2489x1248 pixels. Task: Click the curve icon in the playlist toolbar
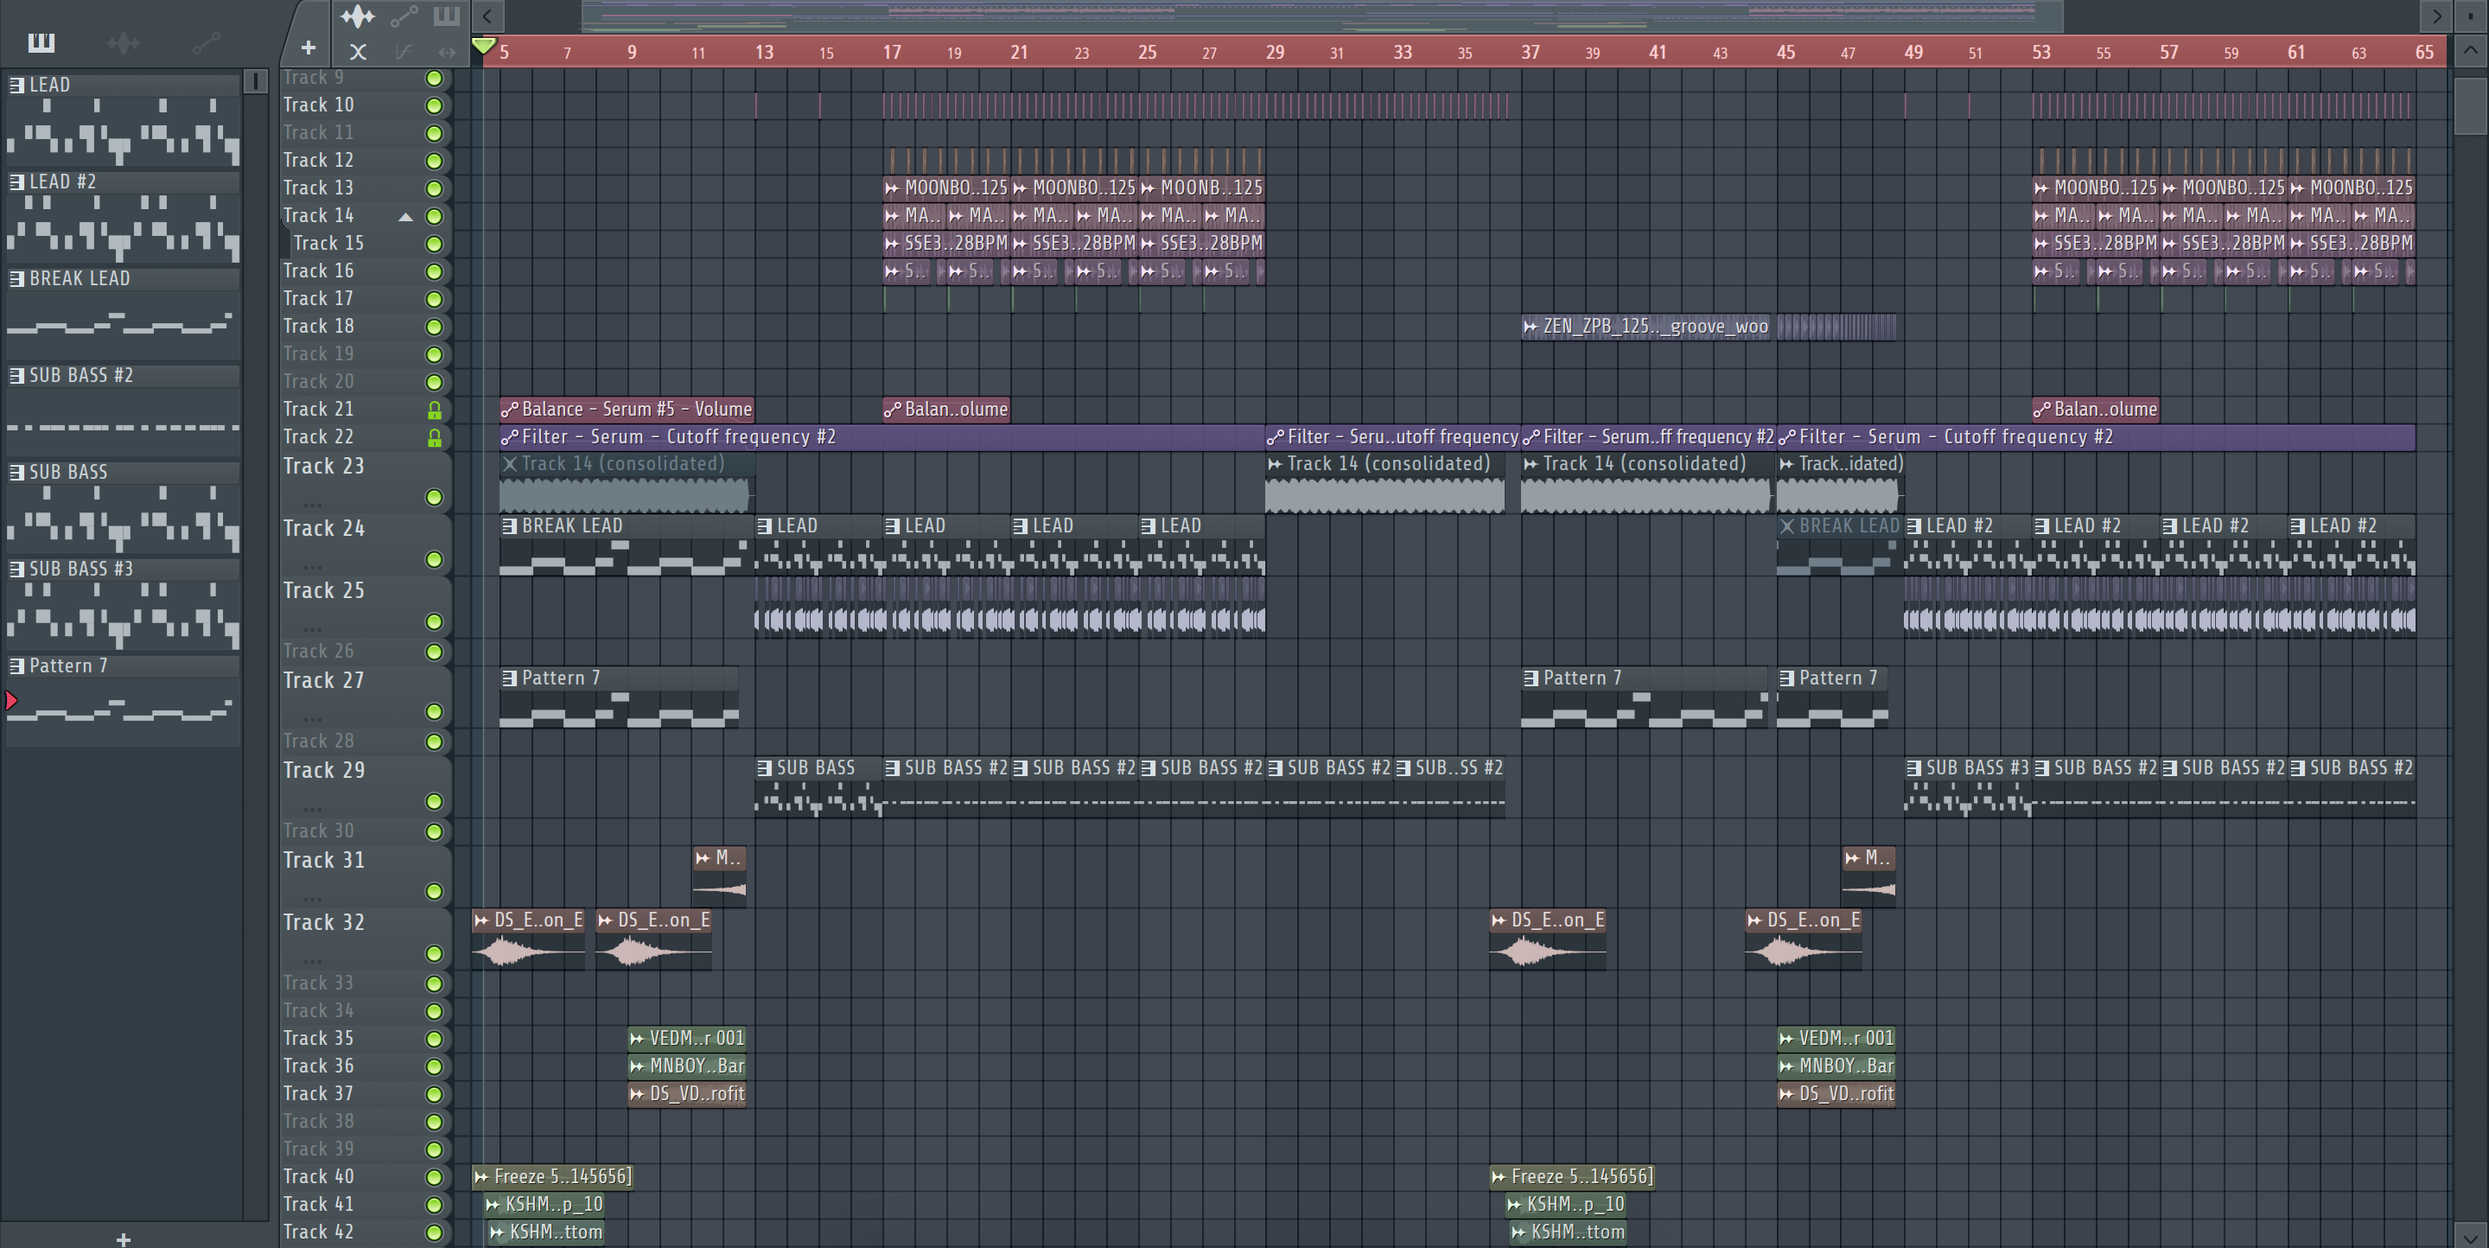[404, 52]
